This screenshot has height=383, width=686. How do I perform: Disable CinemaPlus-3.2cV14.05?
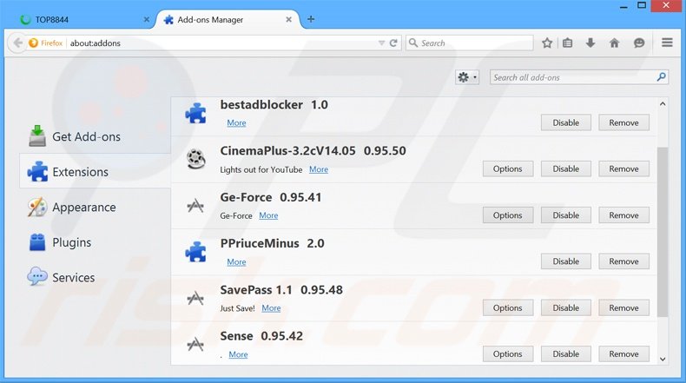point(565,168)
